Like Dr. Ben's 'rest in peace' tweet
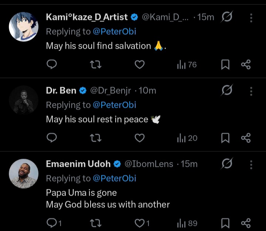The width and height of the screenshot is (266, 231). [139, 138]
